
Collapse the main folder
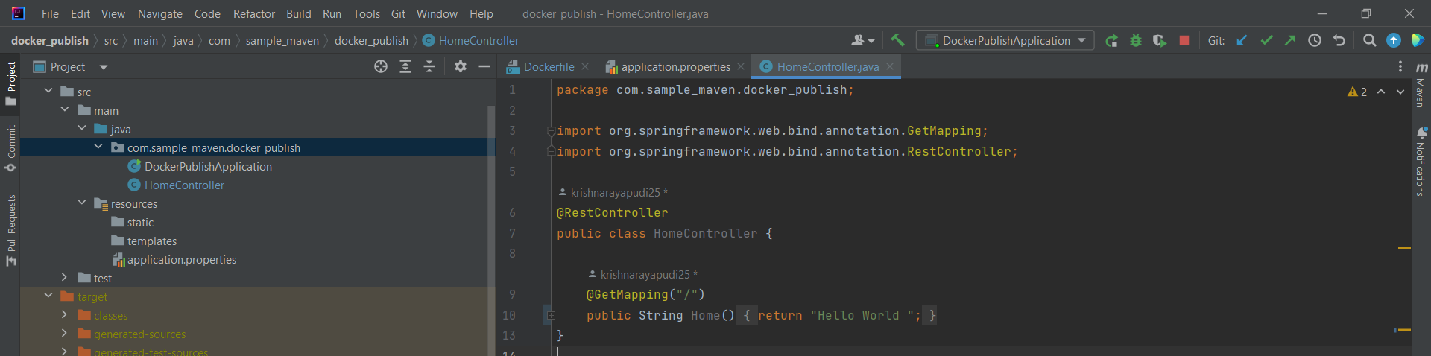click(65, 109)
